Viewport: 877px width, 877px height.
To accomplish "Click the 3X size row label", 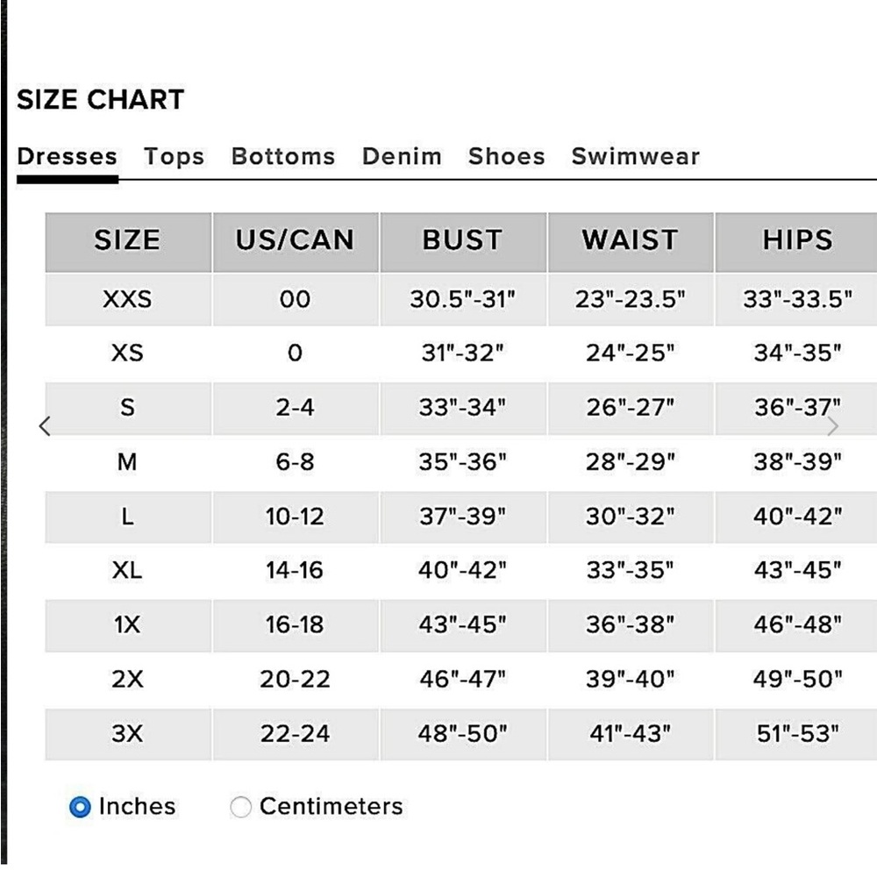I will pyautogui.click(x=127, y=733).
